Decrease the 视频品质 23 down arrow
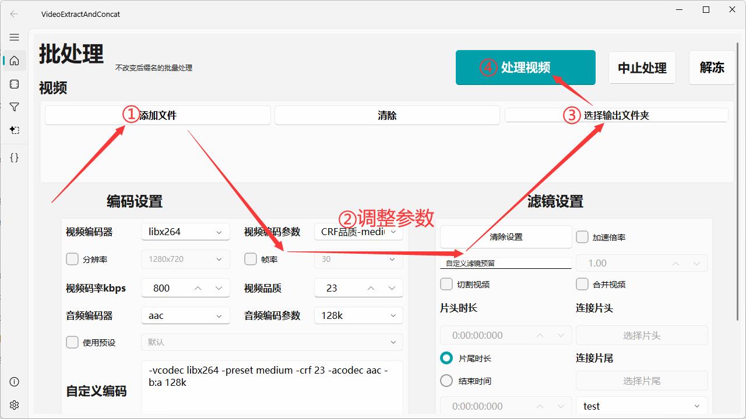Image resolution: width=746 pixels, height=419 pixels. click(x=392, y=288)
